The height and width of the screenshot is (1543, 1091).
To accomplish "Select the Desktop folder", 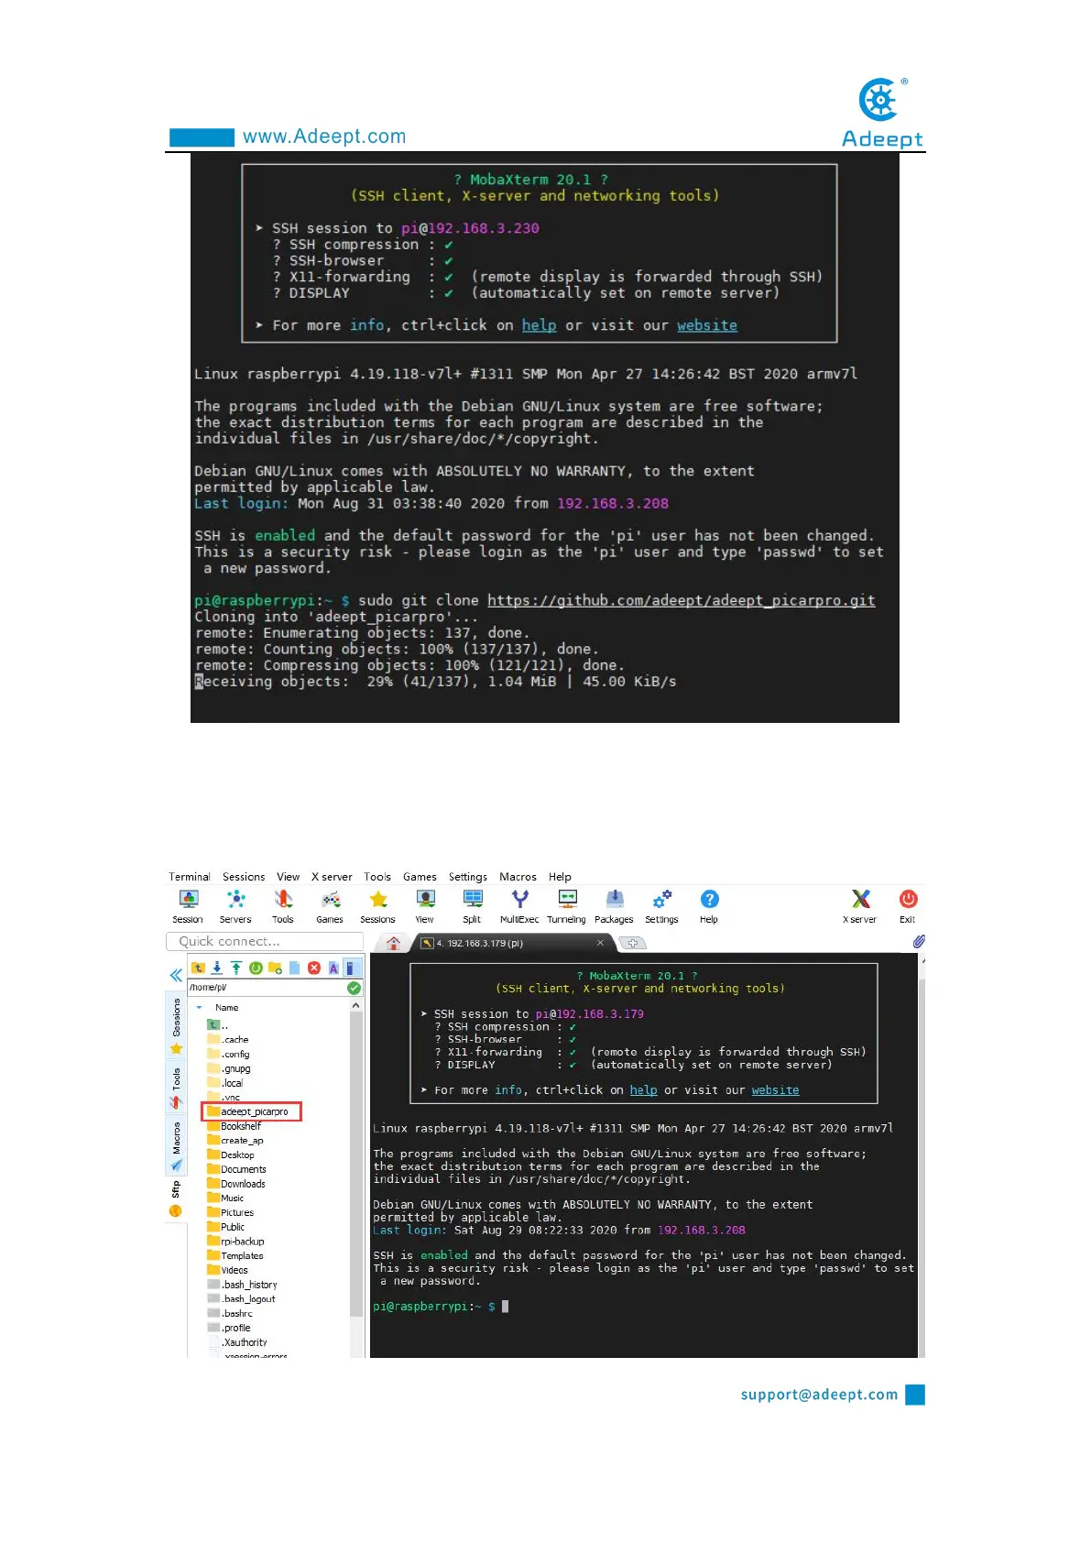I will (x=231, y=1155).
